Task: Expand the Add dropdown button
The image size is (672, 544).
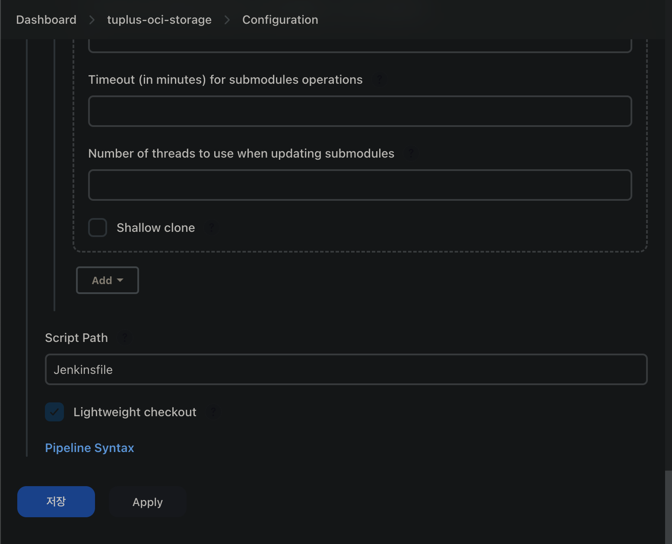Action: click(x=108, y=280)
